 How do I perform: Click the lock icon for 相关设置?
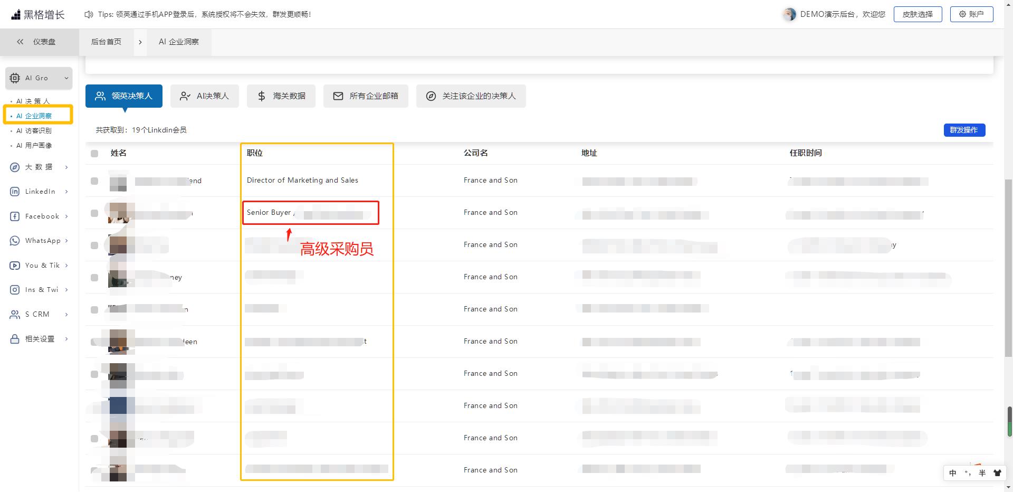click(x=15, y=339)
